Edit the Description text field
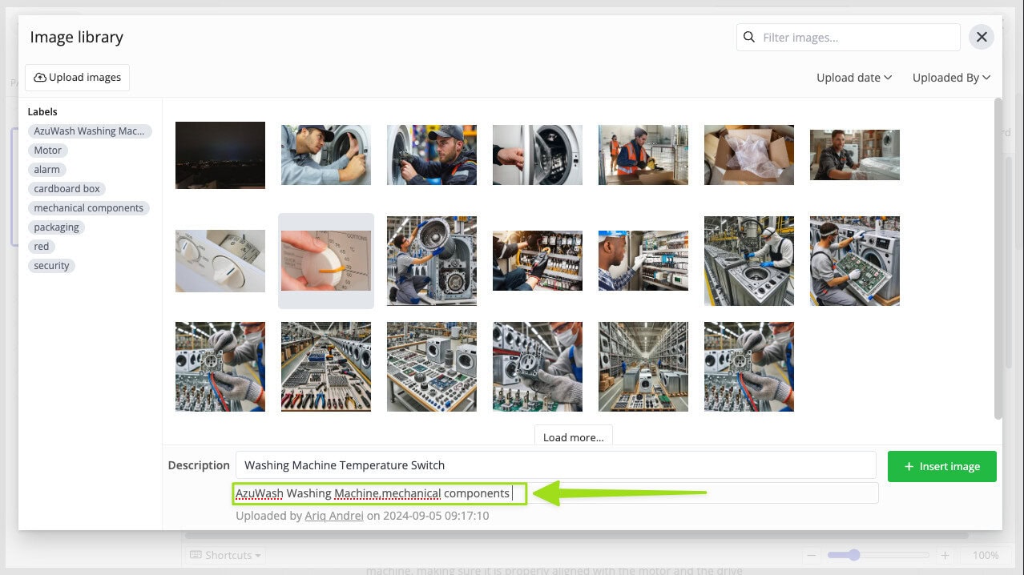 pos(555,465)
